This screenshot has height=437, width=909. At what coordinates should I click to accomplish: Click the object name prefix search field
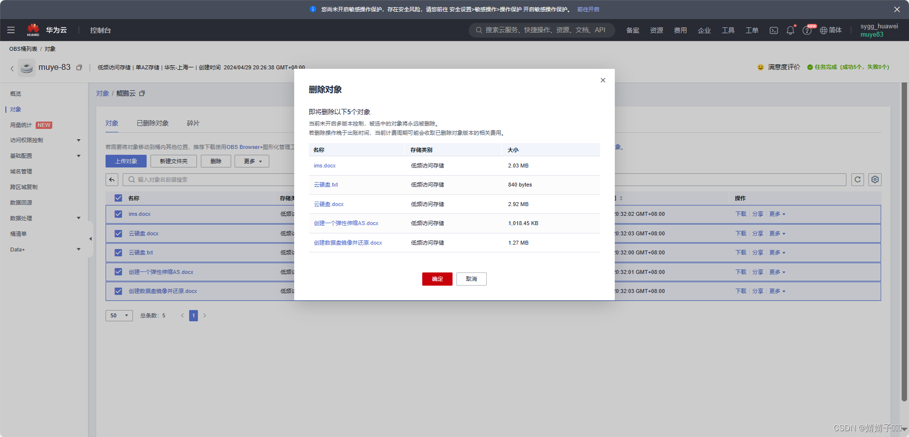click(484, 180)
